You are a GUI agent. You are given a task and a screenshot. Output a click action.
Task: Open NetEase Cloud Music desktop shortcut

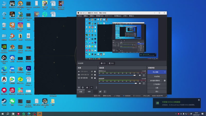tap(12, 91)
